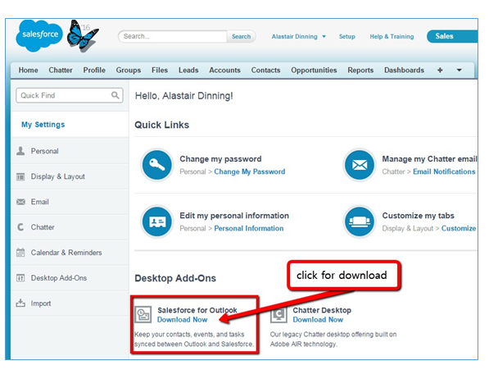Click the Search button
The height and width of the screenshot is (370, 489).
click(241, 37)
